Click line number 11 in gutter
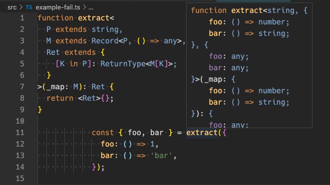The height and width of the screenshot is (185, 330). coord(20,133)
